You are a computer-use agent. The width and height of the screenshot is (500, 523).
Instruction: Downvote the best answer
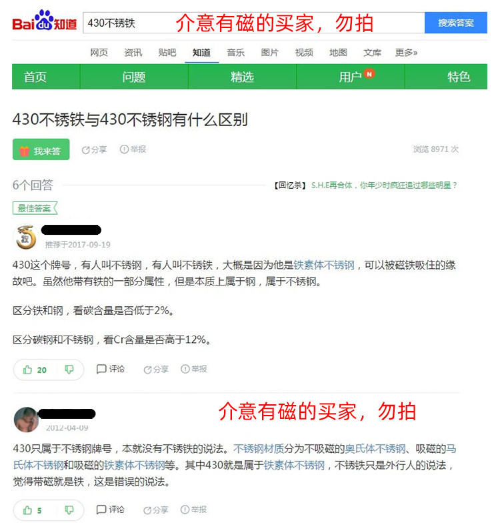click(x=69, y=370)
